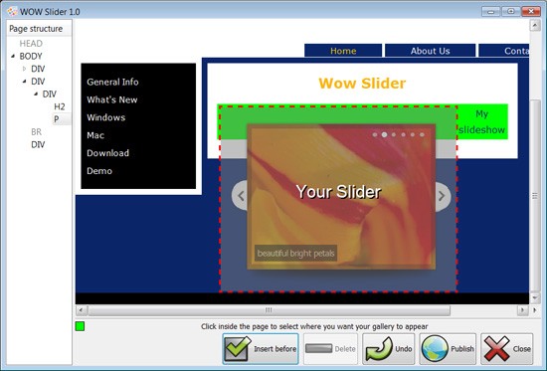Click the slider previous arrow
This screenshot has height=371, width=547.
tap(240, 196)
